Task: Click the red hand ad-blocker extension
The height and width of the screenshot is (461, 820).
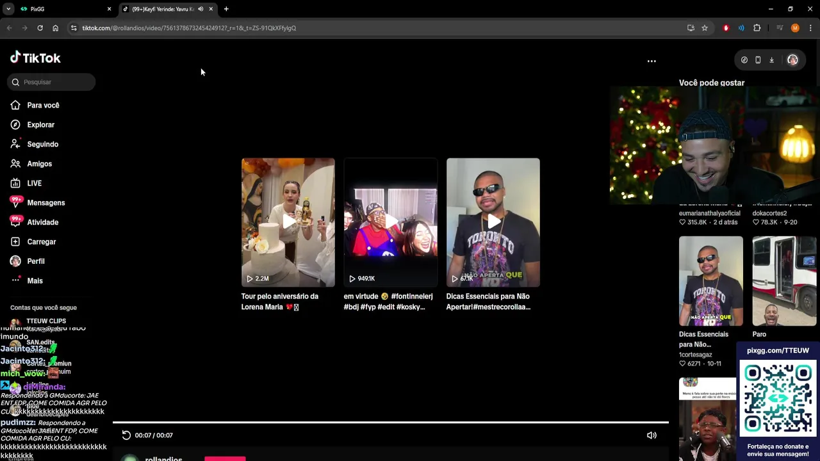Action: click(x=726, y=28)
